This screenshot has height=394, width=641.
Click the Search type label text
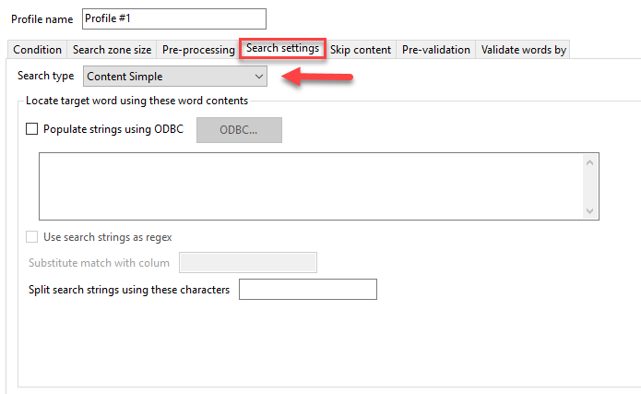click(44, 77)
